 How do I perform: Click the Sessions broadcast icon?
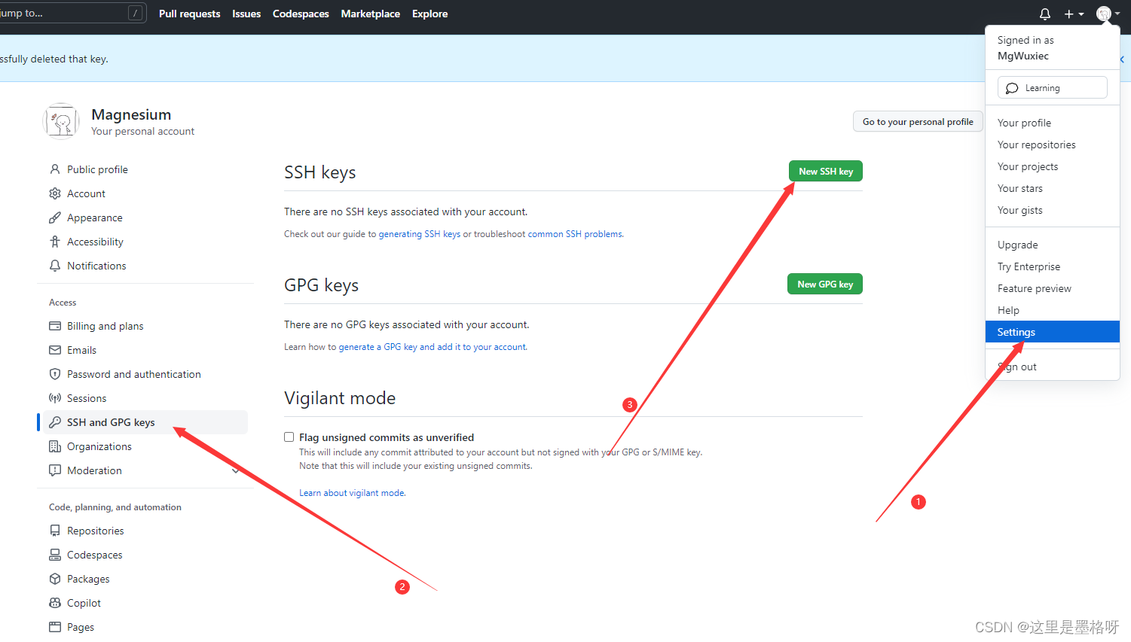point(55,398)
